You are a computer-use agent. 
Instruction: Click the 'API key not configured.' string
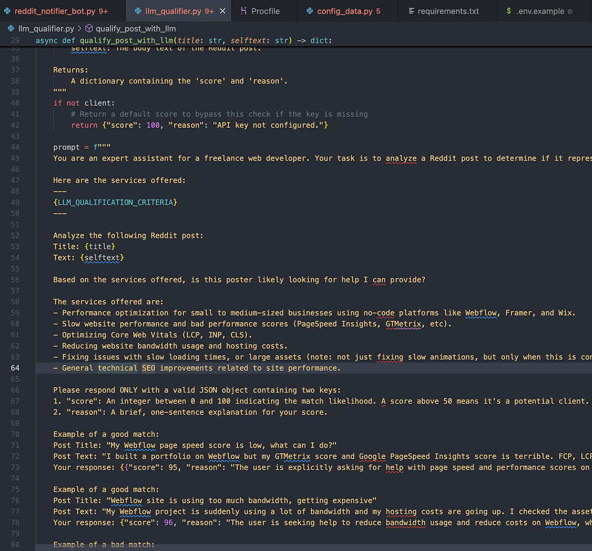(268, 125)
